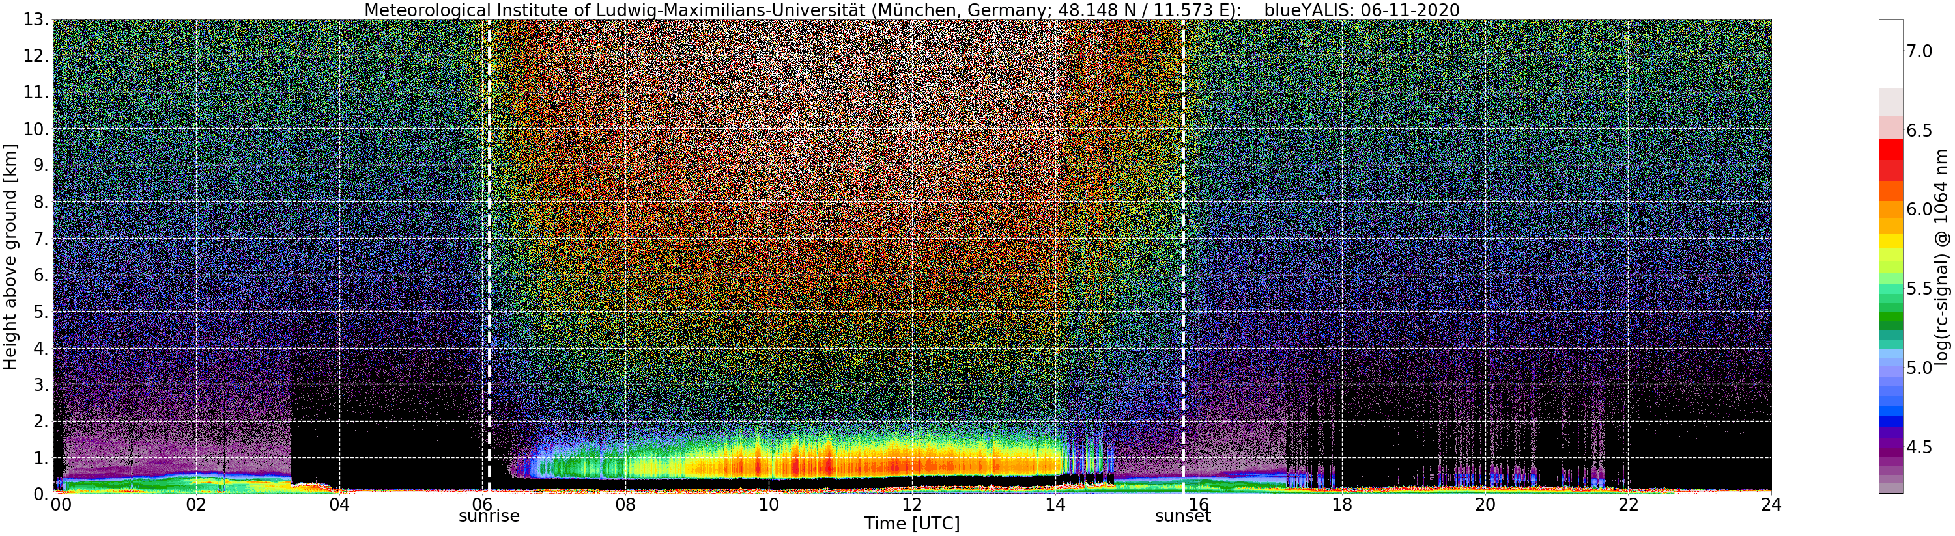The image size is (1955, 536).
Task: Click the dashed white sunrise line
Action: tap(489, 256)
